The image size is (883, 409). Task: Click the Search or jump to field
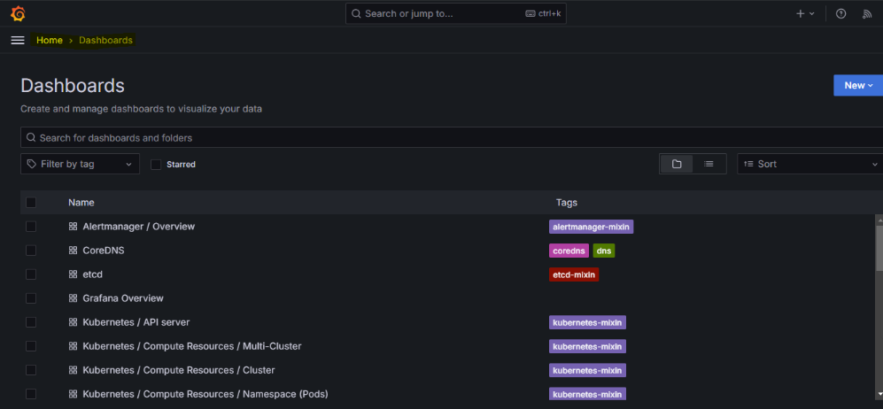pyautogui.click(x=455, y=13)
